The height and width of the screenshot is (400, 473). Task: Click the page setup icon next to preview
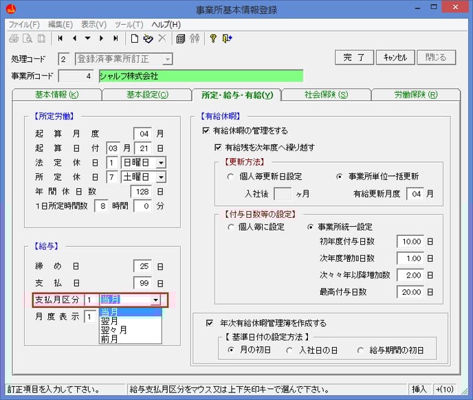point(41,38)
